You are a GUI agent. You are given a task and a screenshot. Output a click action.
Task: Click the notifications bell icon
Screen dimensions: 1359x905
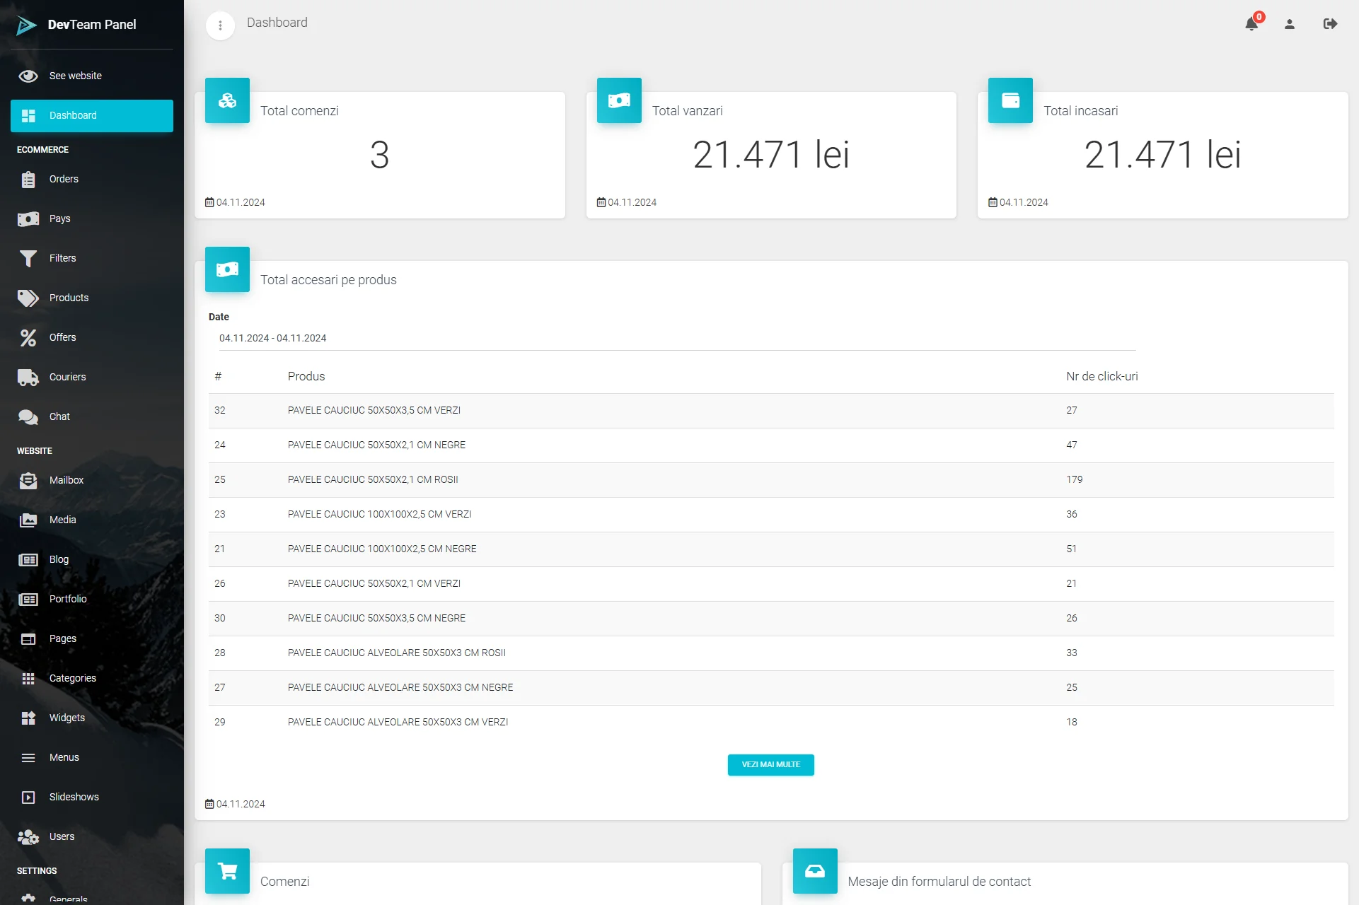click(1251, 24)
